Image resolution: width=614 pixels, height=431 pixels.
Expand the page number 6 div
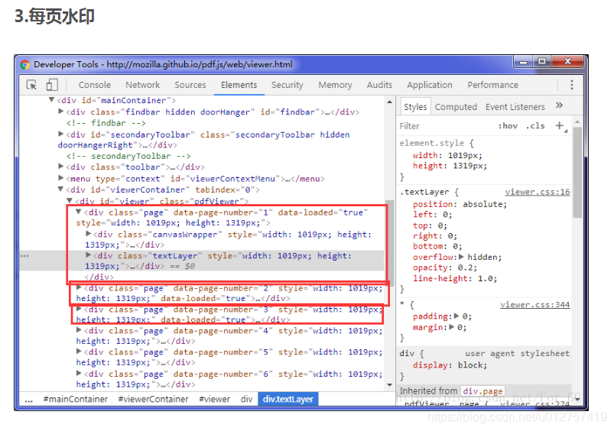(x=79, y=373)
